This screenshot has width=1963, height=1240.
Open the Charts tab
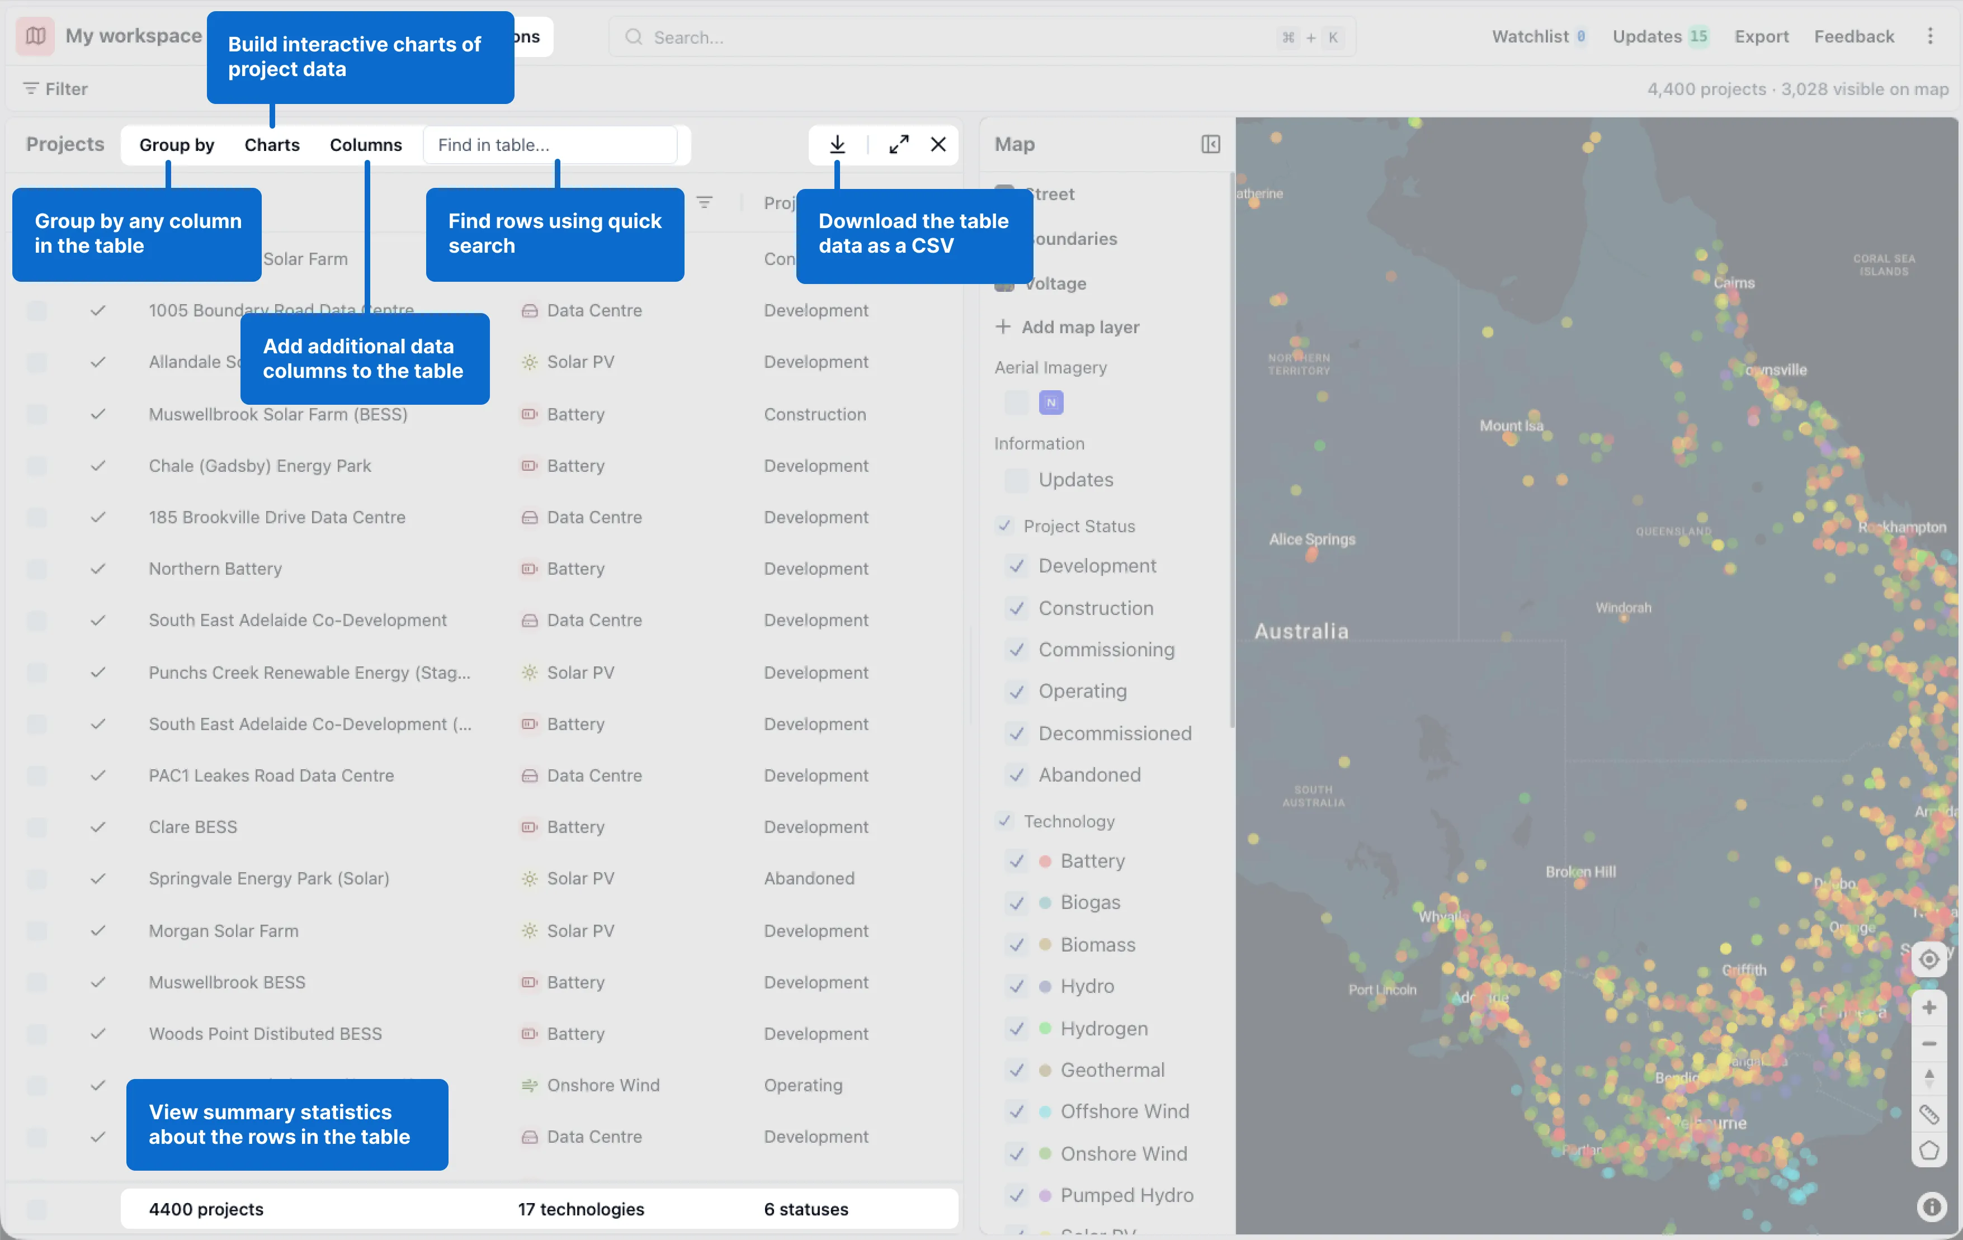coord(272,144)
